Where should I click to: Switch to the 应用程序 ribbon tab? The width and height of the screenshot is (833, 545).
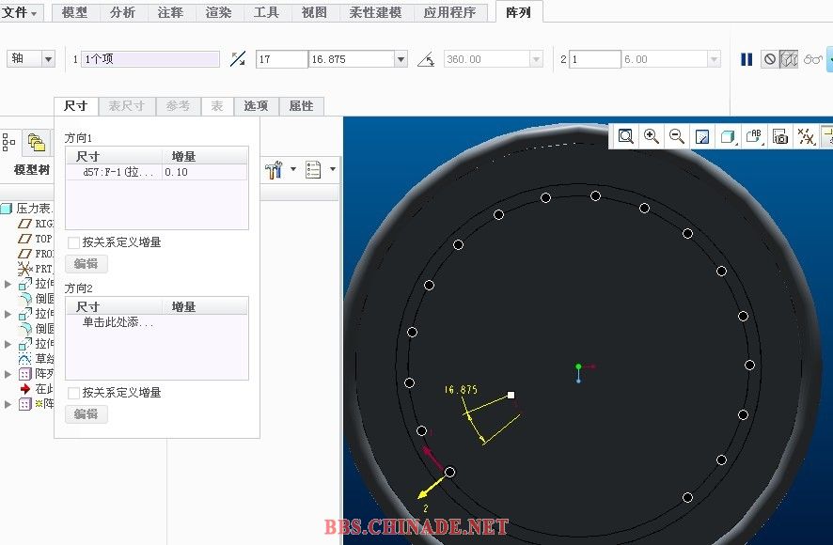pos(449,12)
